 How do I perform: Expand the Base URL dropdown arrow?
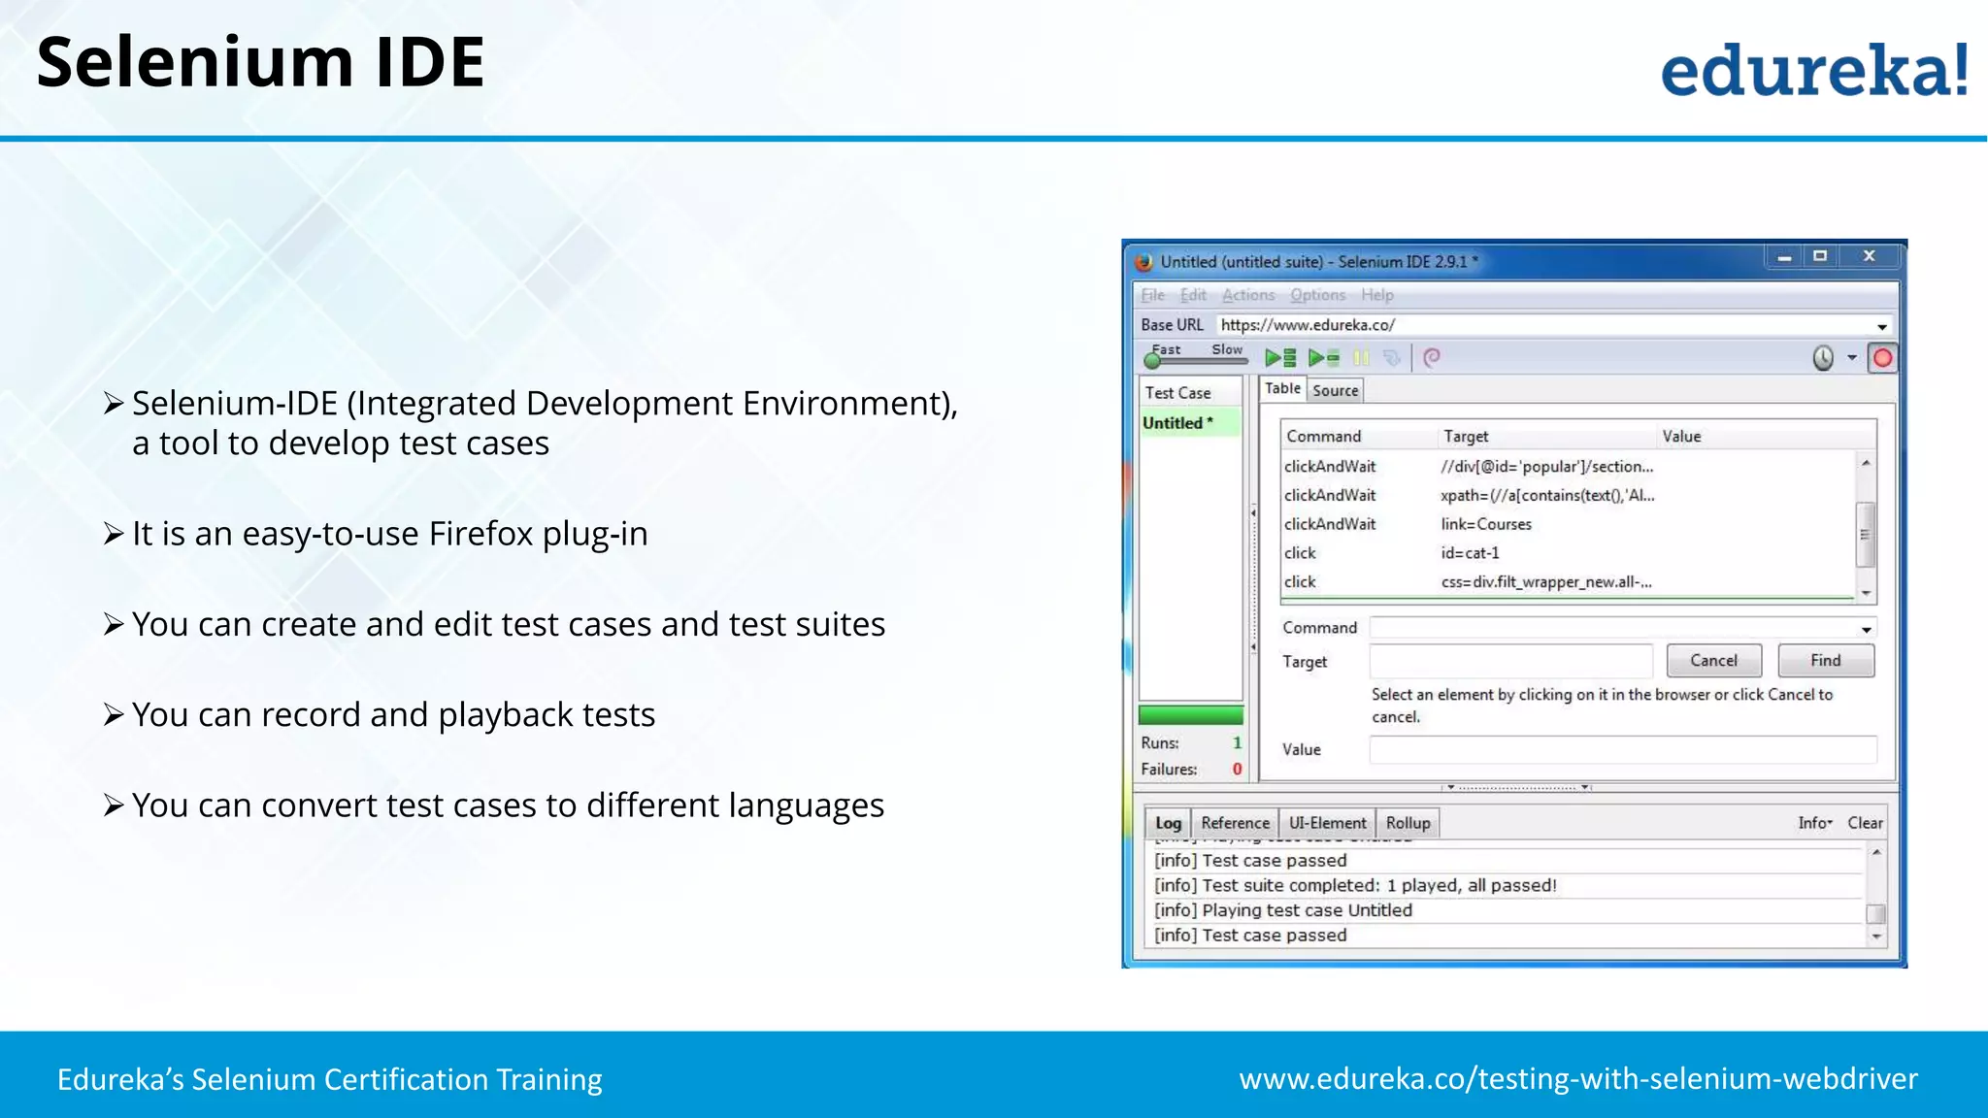click(x=1881, y=326)
